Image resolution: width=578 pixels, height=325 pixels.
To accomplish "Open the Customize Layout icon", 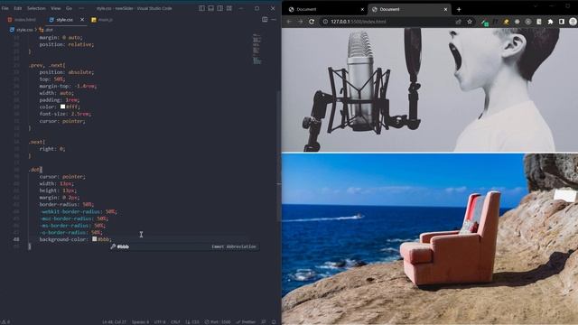I will 229,8.
